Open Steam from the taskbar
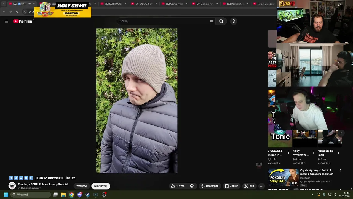Viewport: 353px width, 199px height. click(88, 195)
